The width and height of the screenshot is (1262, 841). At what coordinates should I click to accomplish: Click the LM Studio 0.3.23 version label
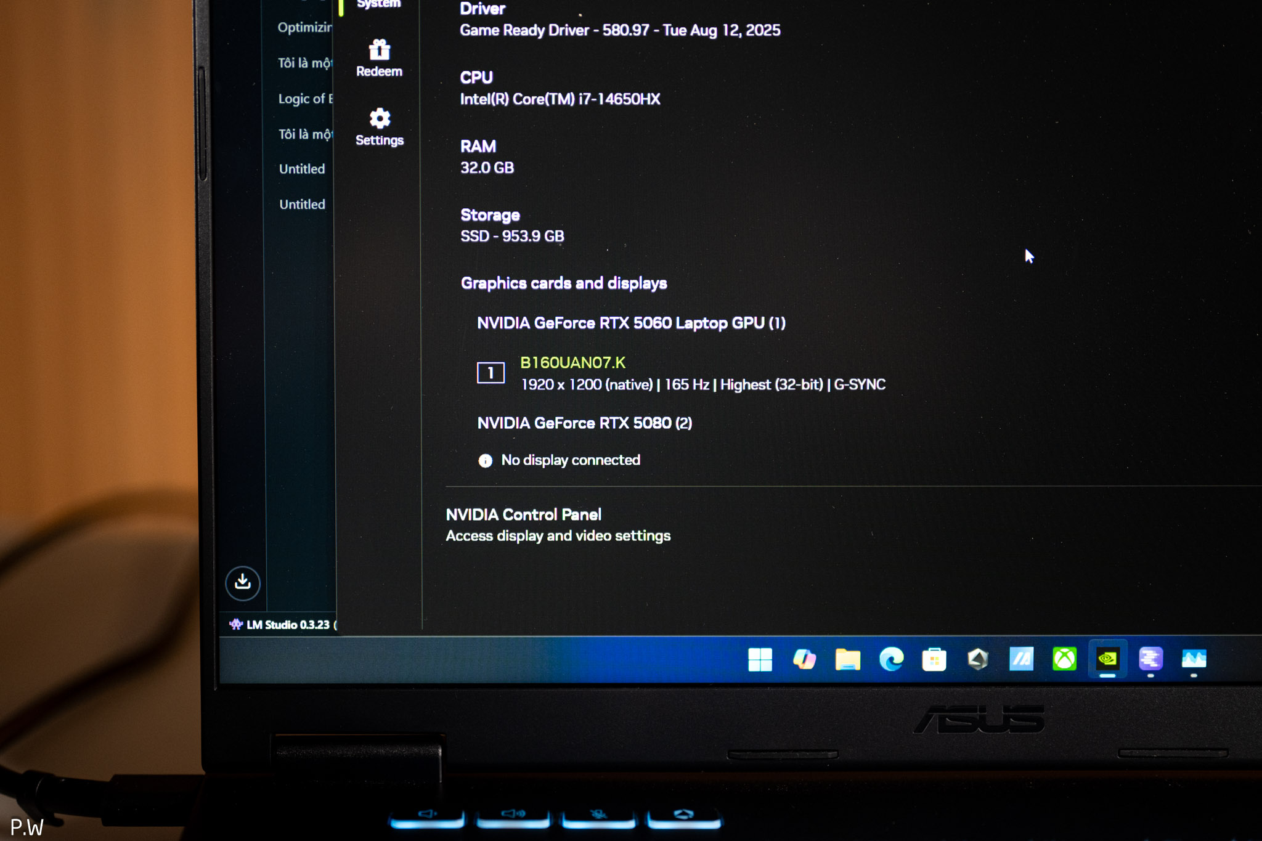pyautogui.click(x=288, y=625)
